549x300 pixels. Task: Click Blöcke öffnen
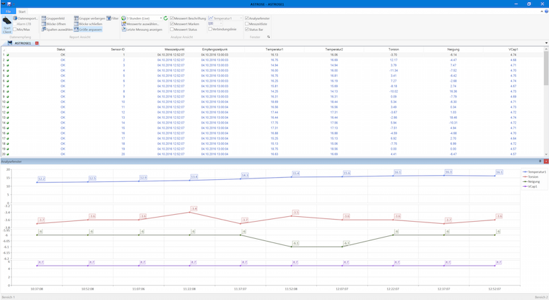[54, 24]
